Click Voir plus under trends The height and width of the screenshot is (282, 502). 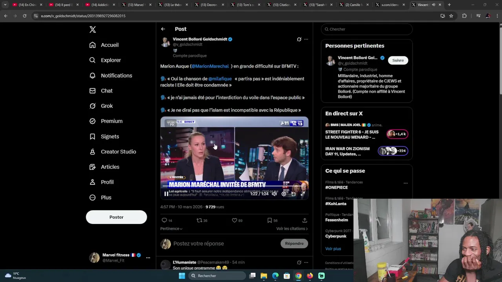pos(333,249)
